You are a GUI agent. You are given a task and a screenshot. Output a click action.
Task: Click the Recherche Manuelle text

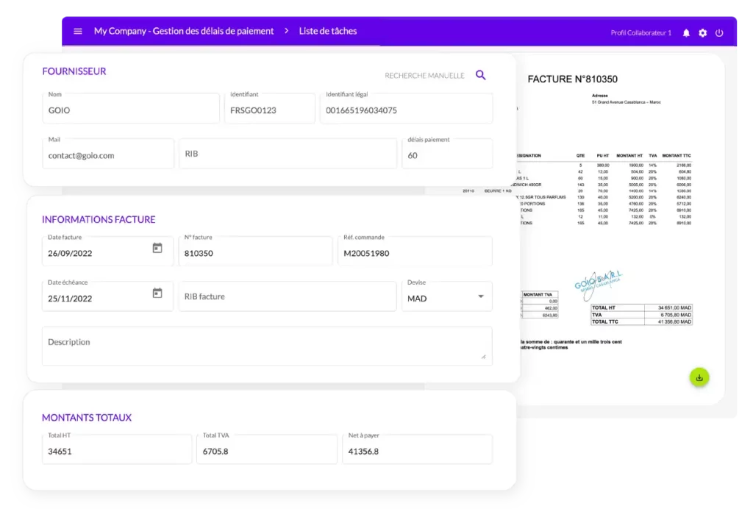pos(424,76)
